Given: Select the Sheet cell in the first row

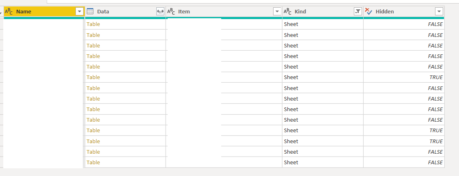Looking at the screenshot, I should (x=323, y=24).
